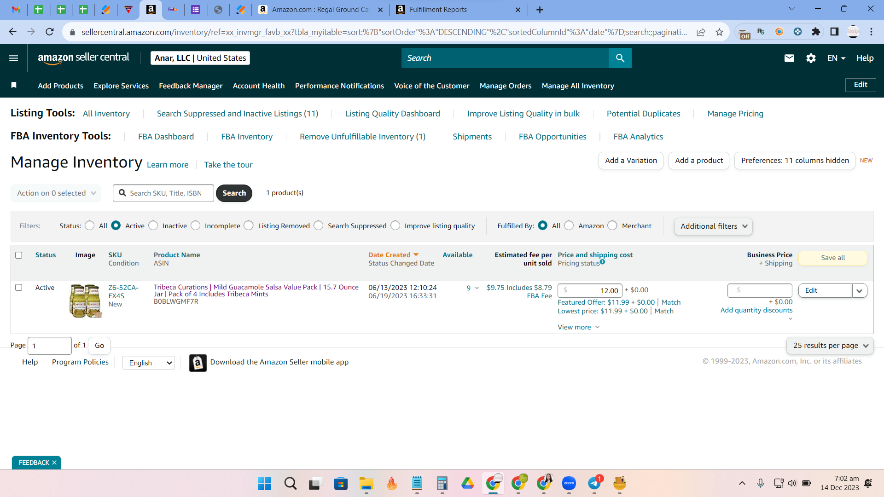884x497 pixels.
Task: Open Preferences: 11 columns hidden
Action: click(795, 161)
